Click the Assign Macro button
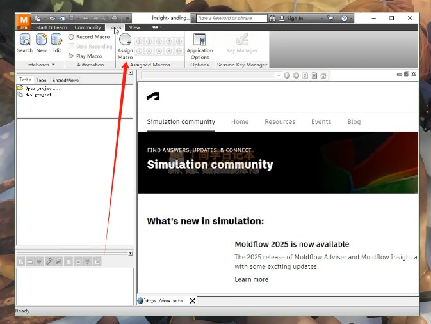The image size is (431, 324). (125, 46)
